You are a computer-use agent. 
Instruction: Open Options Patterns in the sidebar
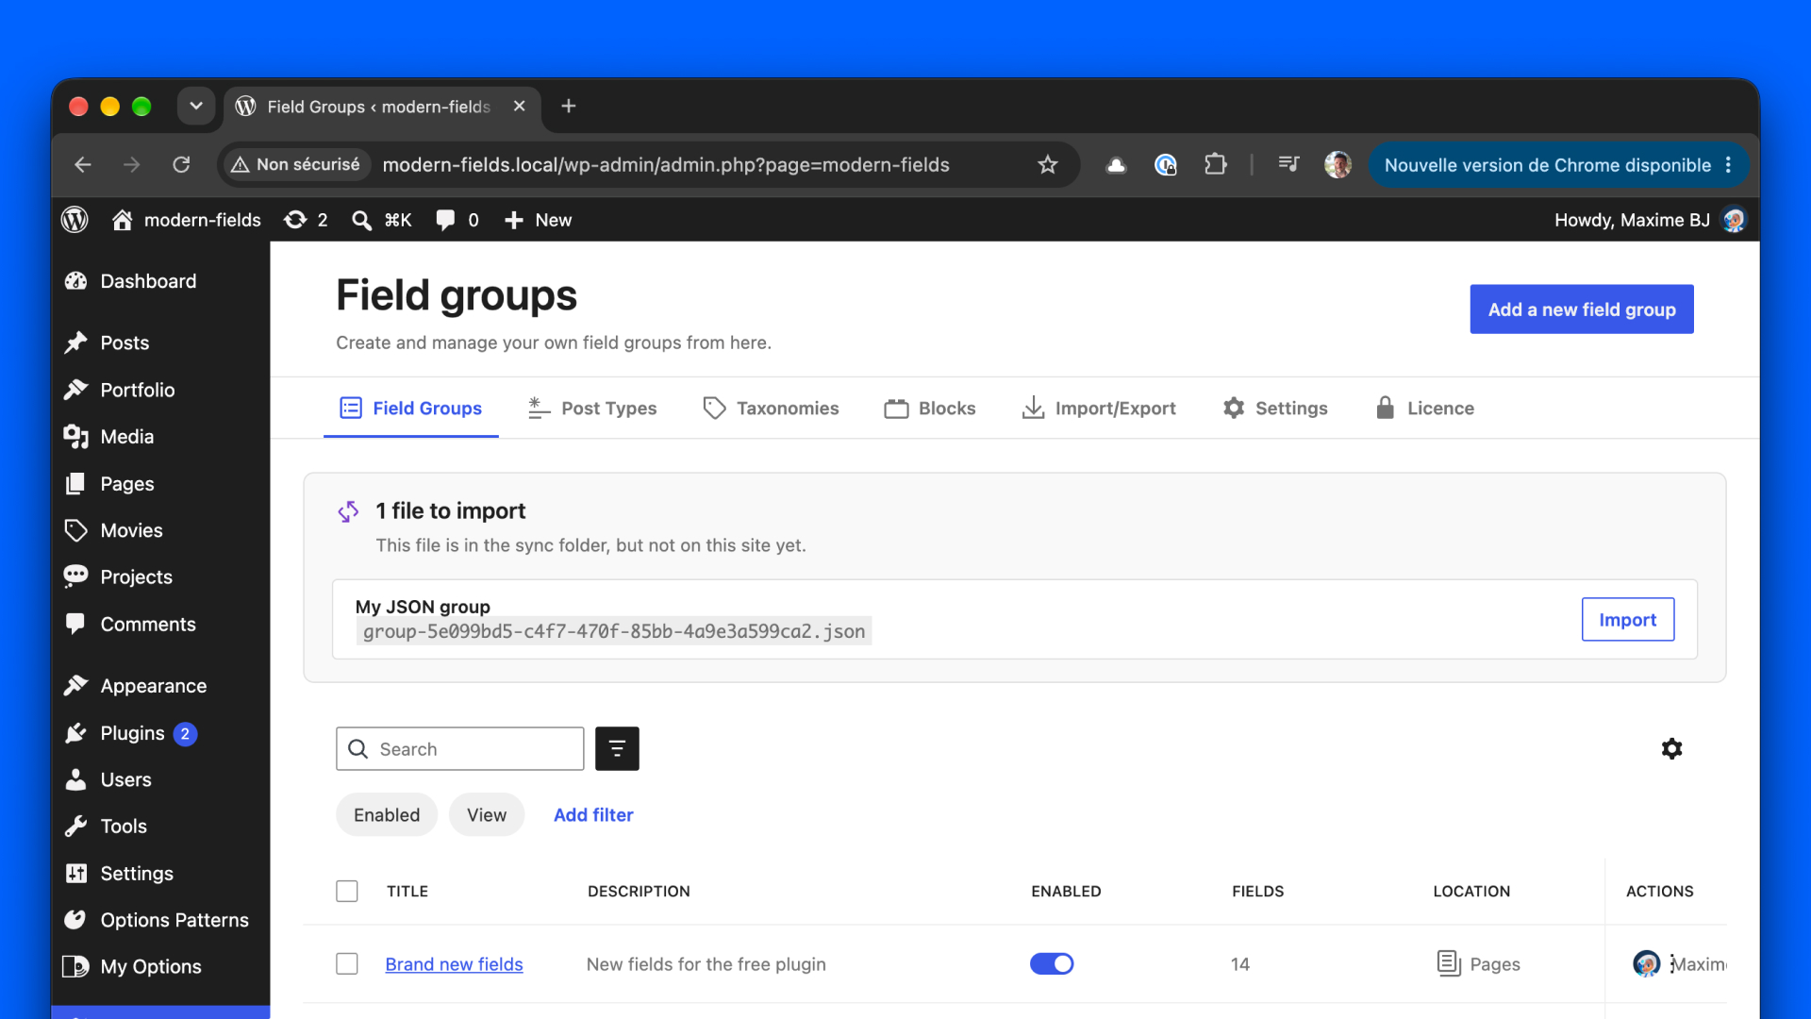pyautogui.click(x=160, y=920)
